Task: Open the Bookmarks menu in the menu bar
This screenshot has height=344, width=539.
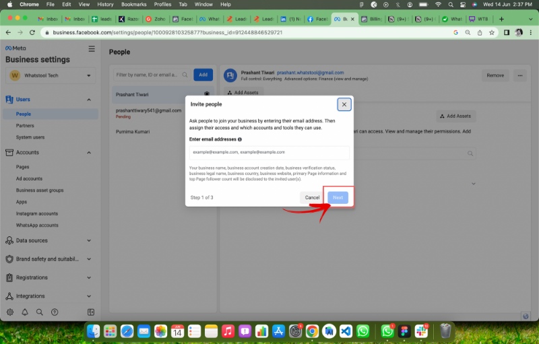Action: tap(133, 5)
